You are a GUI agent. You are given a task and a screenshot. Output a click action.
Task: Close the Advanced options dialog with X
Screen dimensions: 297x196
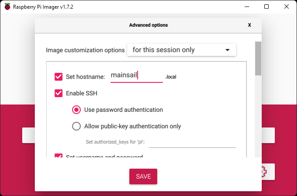tap(250, 25)
